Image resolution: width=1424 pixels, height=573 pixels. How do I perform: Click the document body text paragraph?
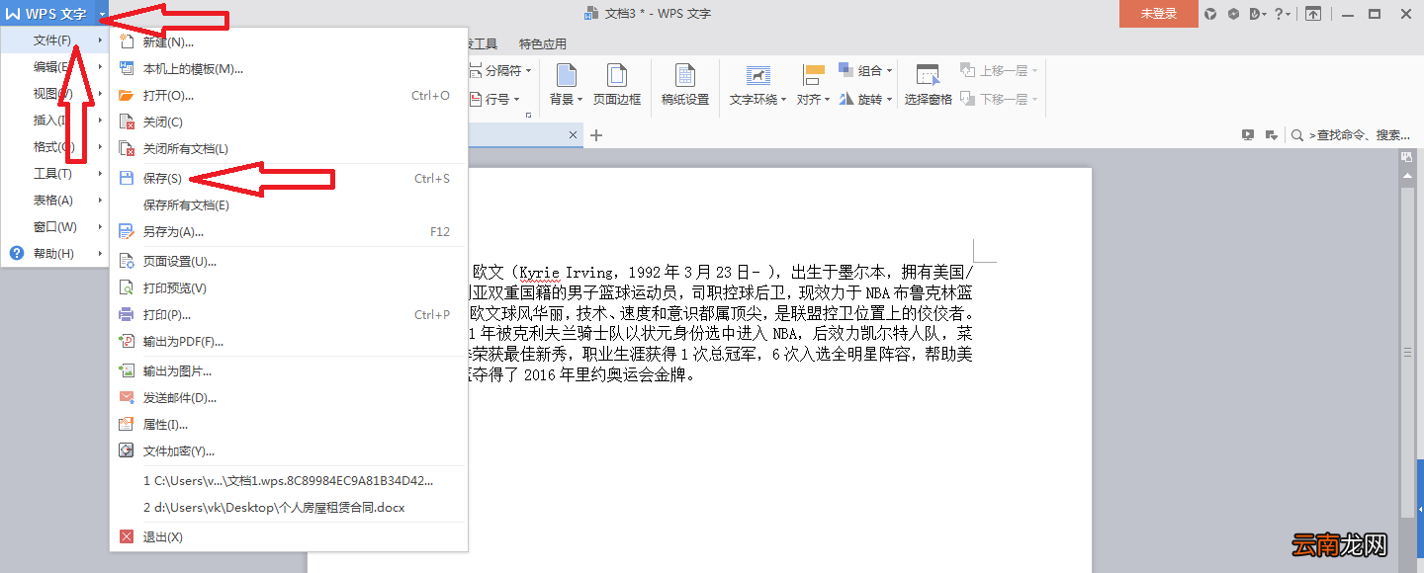pos(722,323)
